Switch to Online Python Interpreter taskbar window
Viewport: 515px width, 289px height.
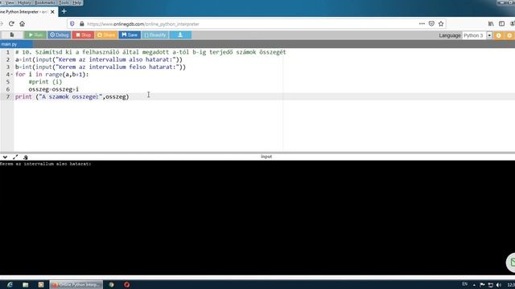pos(76,285)
